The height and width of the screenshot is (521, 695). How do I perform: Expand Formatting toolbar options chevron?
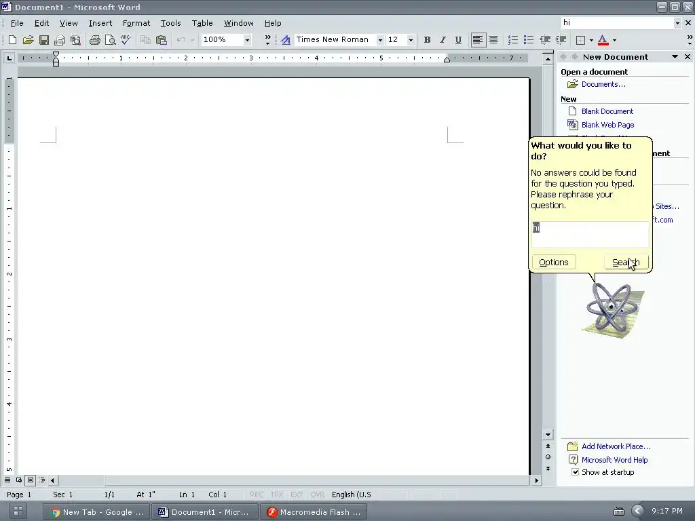tap(690, 40)
